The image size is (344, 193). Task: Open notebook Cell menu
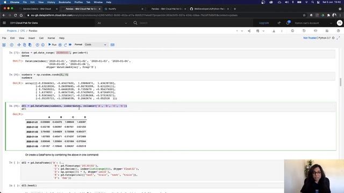pos(41,38)
